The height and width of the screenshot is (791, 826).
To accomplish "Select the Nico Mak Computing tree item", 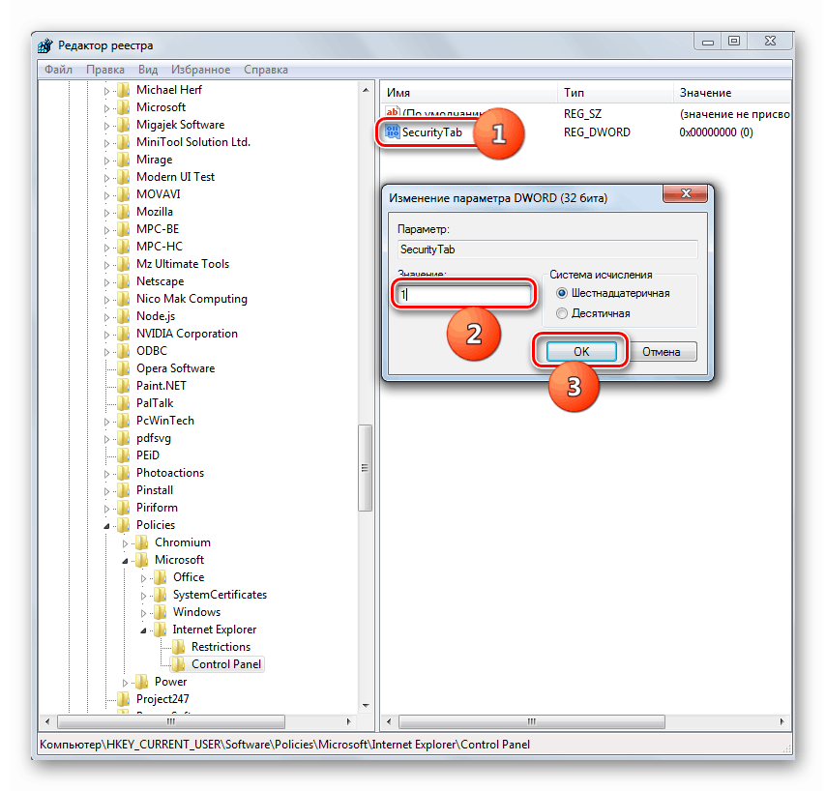I will [192, 299].
